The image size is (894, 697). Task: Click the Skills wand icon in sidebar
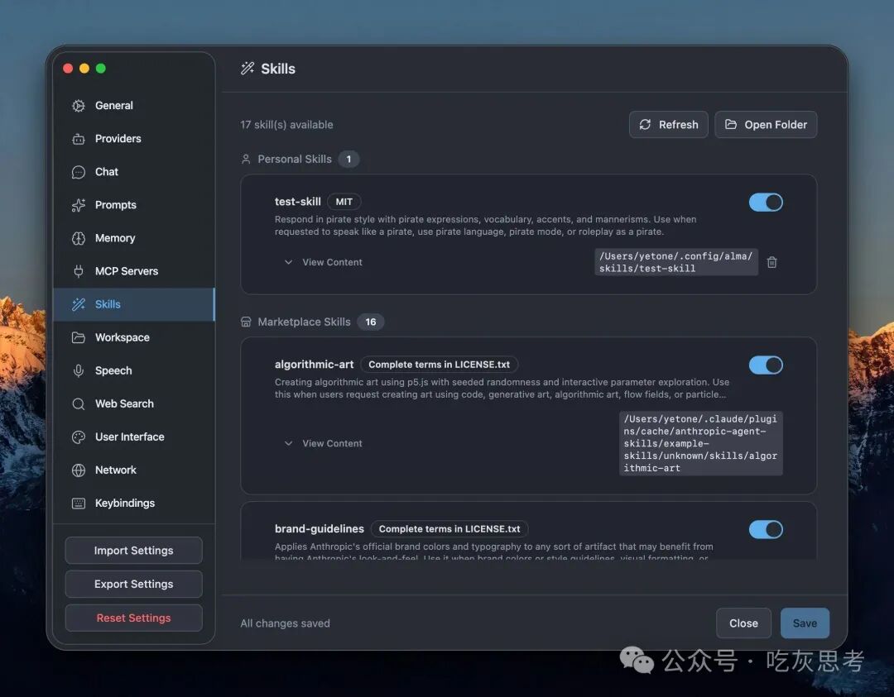(79, 304)
